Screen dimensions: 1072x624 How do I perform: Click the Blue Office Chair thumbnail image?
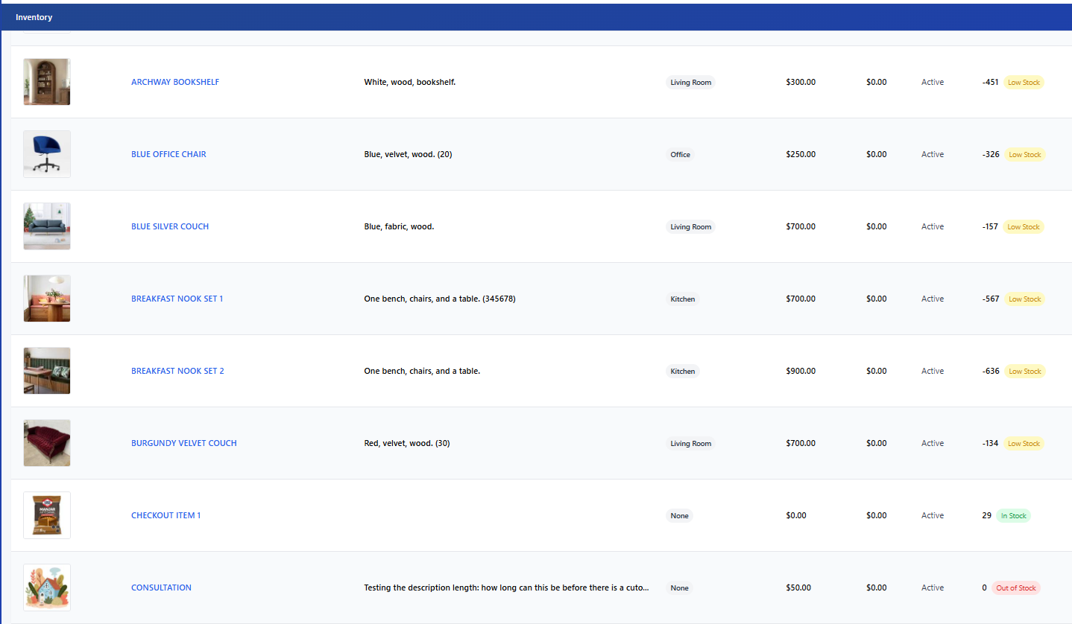click(x=47, y=154)
